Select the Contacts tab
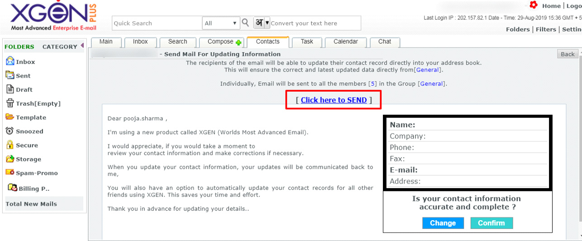 click(x=268, y=42)
